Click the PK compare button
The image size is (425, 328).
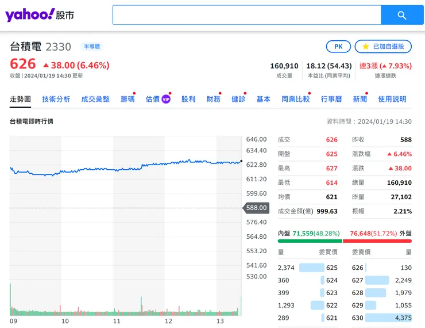click(x=338, y=47)
